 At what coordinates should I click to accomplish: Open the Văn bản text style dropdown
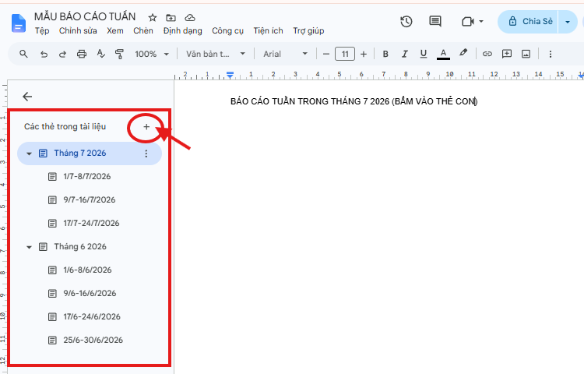[x=216, y=54]
